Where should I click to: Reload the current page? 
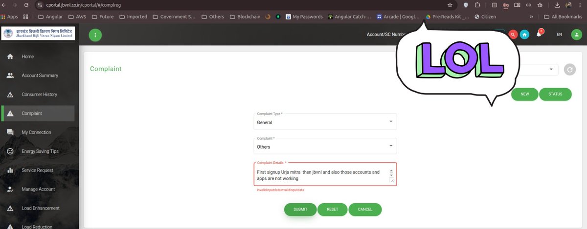click(x=26, y=5)
